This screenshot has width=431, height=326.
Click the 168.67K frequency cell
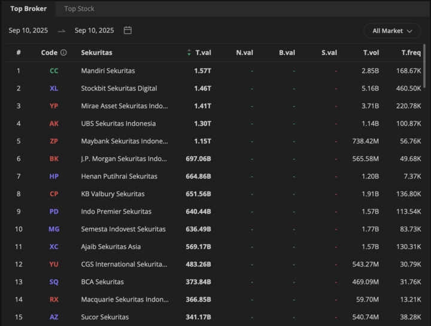tap(408, 71)
